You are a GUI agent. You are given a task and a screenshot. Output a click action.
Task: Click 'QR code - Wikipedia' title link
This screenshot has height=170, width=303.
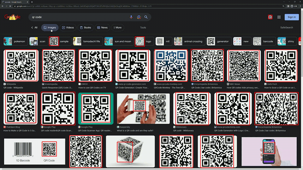(13, 88)
